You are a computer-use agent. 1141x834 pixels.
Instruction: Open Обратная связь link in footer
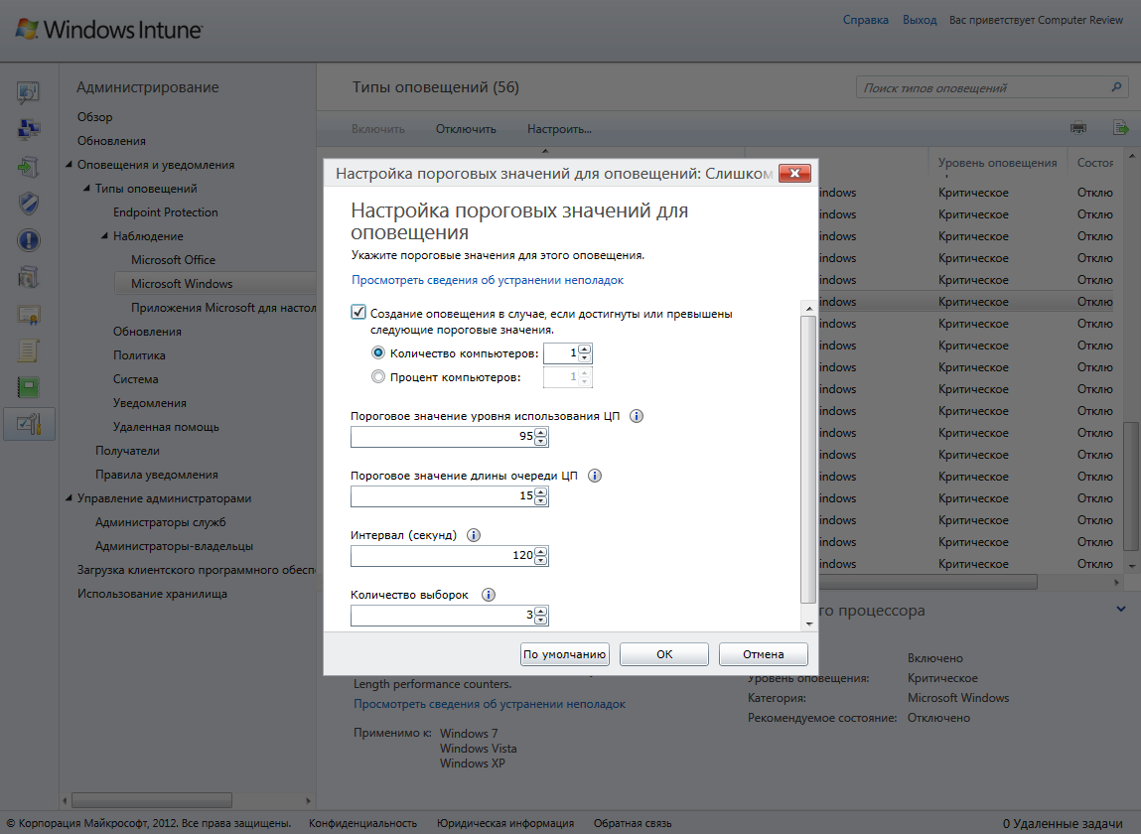pos(633,823)
